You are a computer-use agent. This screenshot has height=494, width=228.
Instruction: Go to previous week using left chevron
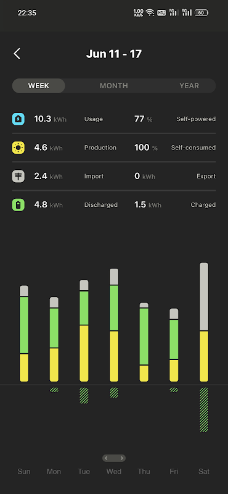click(x=107, y=458)
